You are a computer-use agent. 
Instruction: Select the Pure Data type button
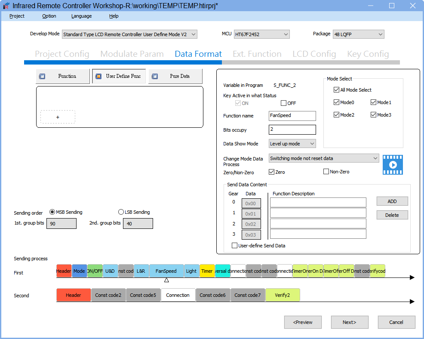(x=175, y=76)
